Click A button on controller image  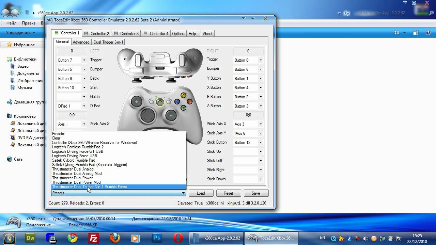[x=183, y=108]
